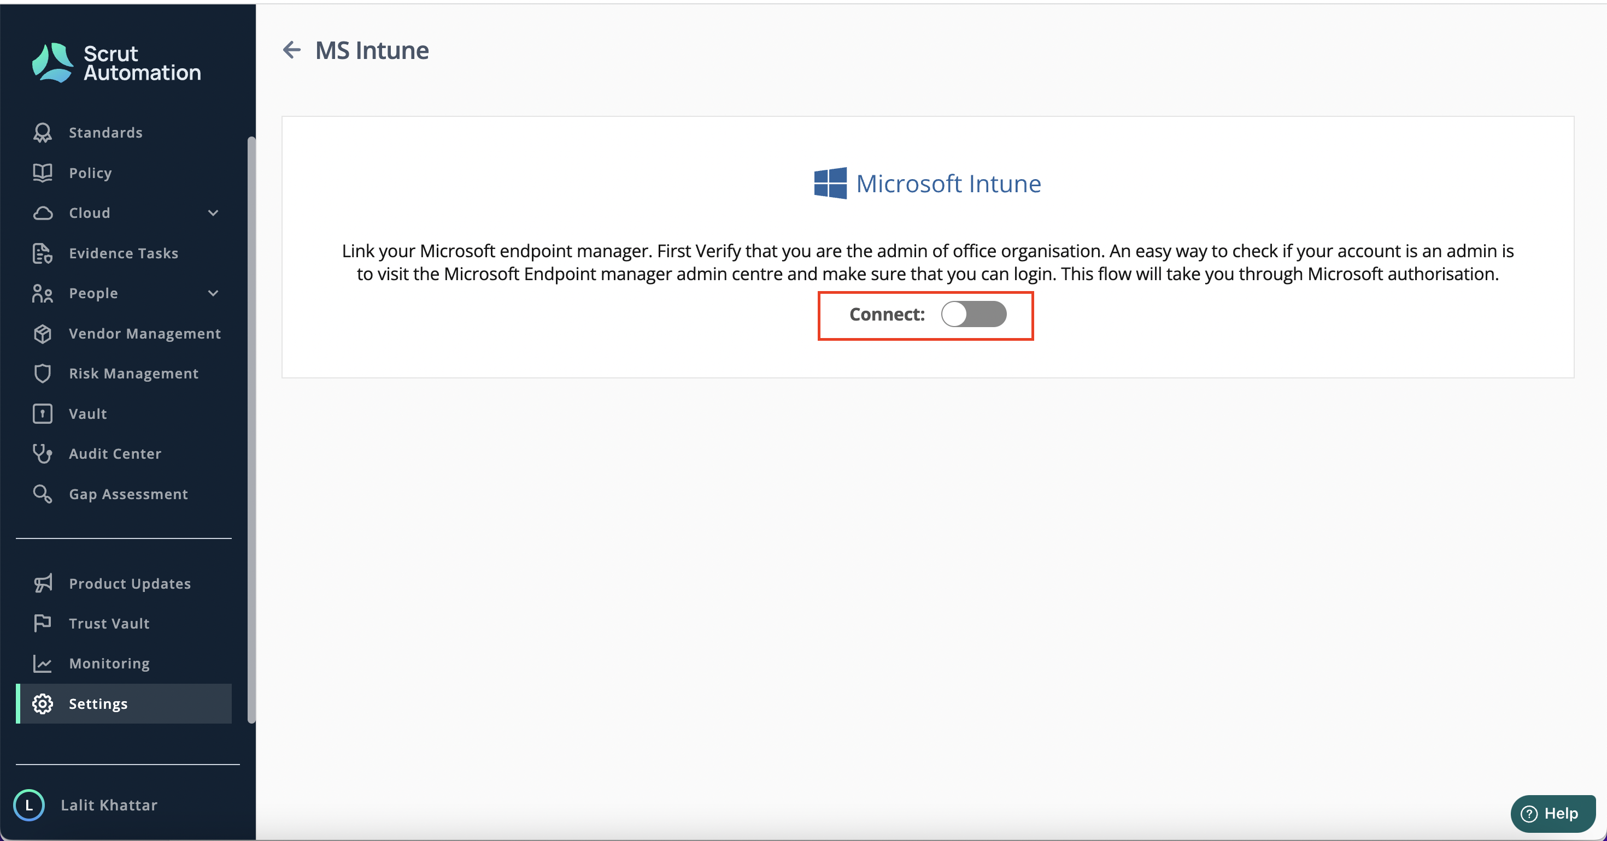Click the Scrut Automation logo
Viewport: 1607px width, 841px height.
pyautogui.click(x=116, y=62)
